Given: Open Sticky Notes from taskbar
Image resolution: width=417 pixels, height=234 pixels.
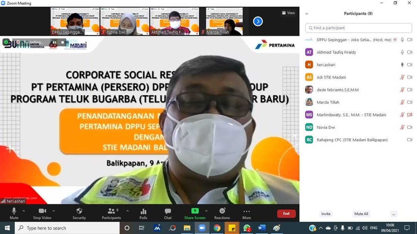Looking at the screenshot, I should (232, 228).
